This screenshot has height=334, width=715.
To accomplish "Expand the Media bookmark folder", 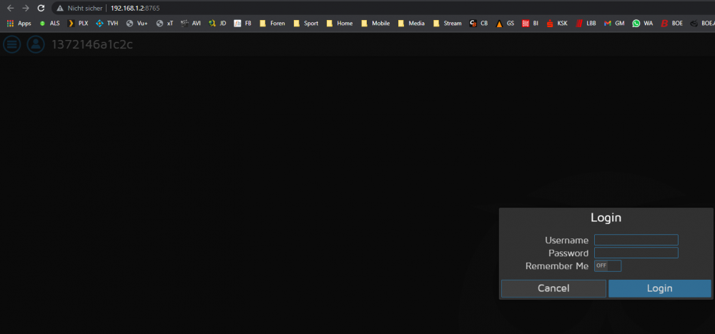I will (x=411, y=24).
